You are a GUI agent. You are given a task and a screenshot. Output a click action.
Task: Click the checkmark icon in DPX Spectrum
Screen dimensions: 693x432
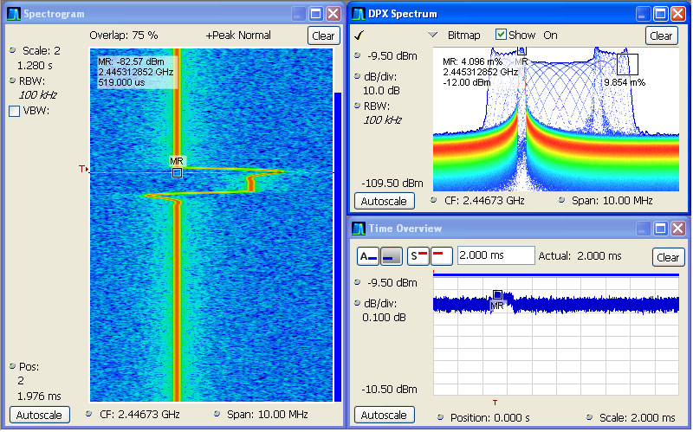tap(359, 35)
